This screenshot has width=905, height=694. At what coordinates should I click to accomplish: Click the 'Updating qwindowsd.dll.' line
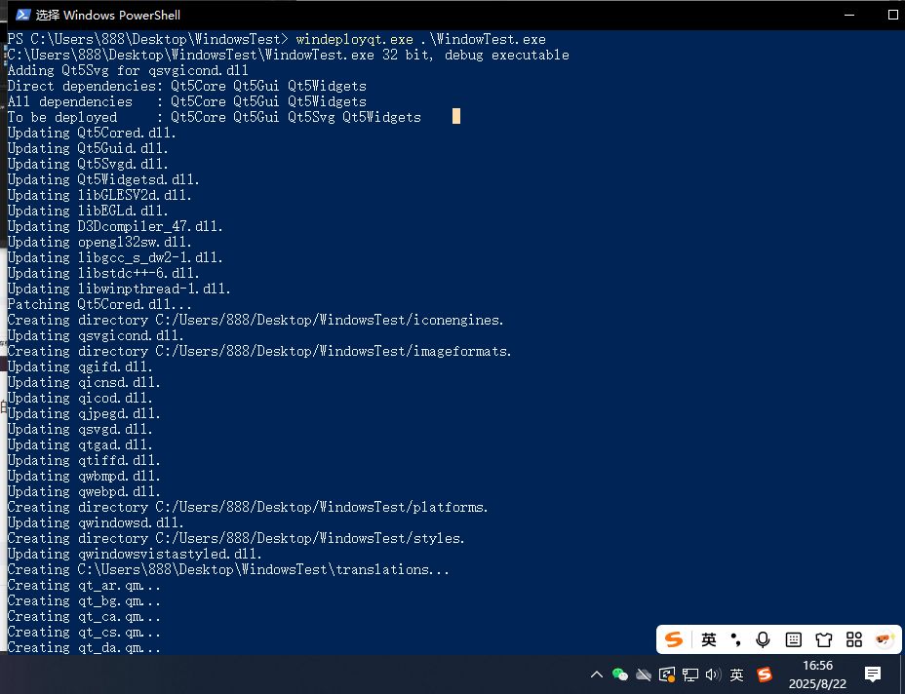pyautogui.click(x=96, y=522)
